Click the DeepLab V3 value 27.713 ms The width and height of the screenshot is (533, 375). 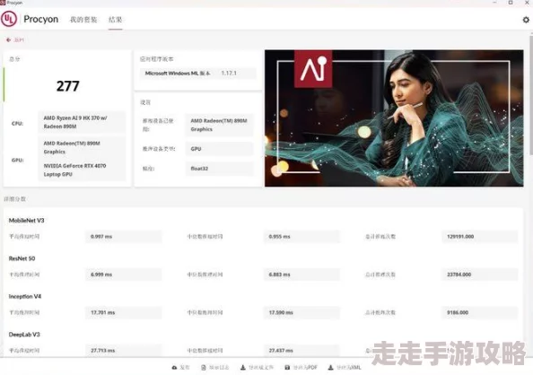pyautogui.click(x=124, y=351)
